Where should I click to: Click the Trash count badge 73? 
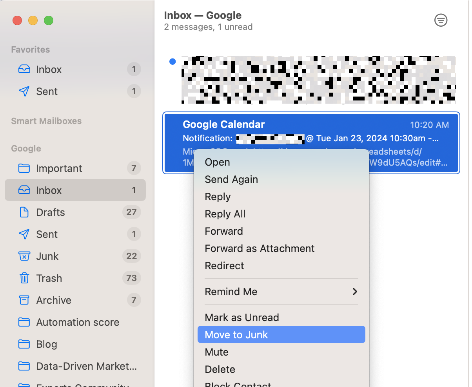[131, 278]
